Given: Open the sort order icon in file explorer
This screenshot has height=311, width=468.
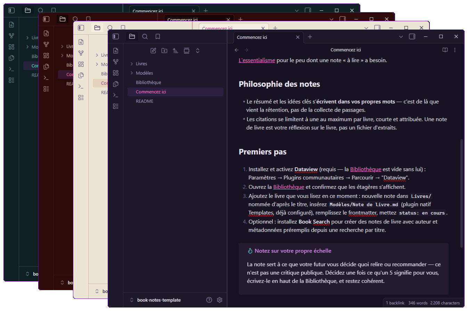Looking at the screenshot, I should pos(175,51).
